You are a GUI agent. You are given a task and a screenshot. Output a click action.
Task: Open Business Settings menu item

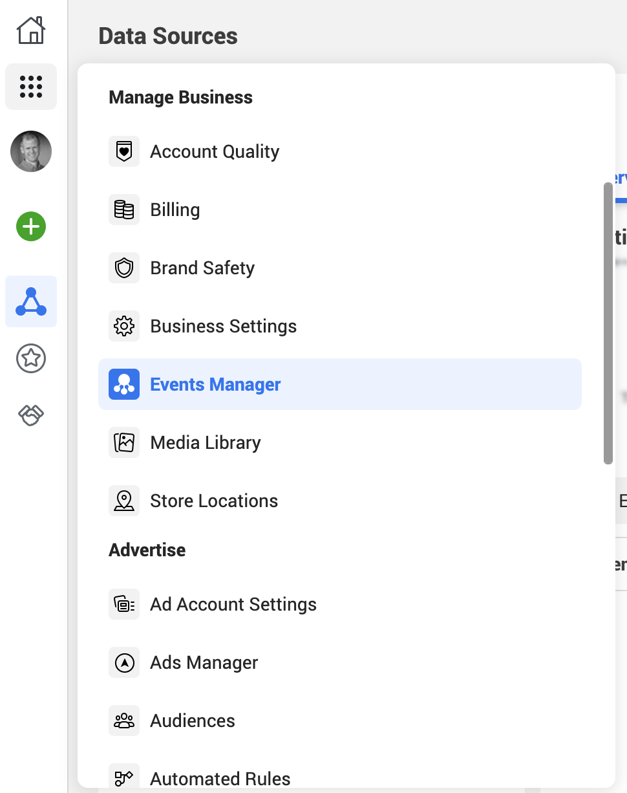[340, 326]
